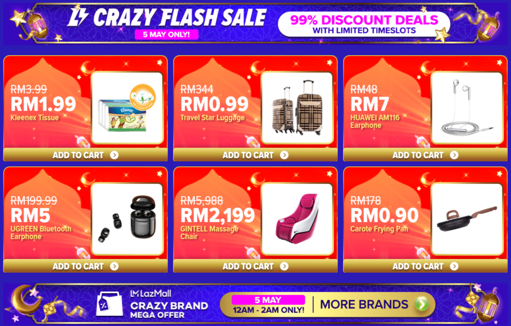Click arrow icon on Carote Frying Pan Add to Cart
Viewport: 511px width, 326px height.
(454, 266)
